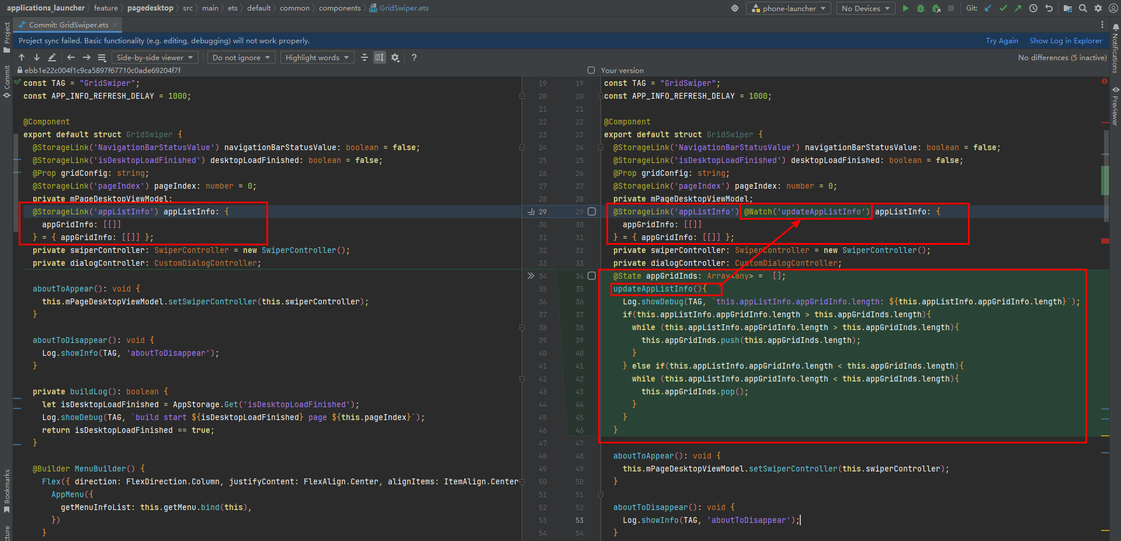Open Side-by-side viewer dropdown
1121x541 pixels.
(154, 57)
